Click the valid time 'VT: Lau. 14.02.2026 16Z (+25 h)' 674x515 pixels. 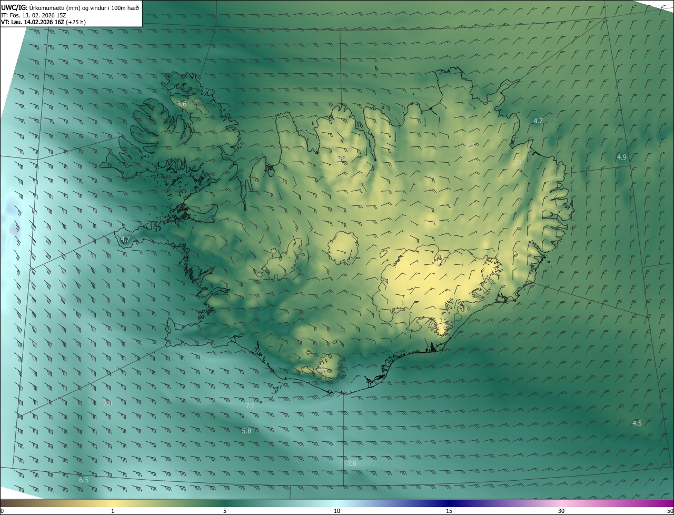pyautogui.click(x=44, y=22)
